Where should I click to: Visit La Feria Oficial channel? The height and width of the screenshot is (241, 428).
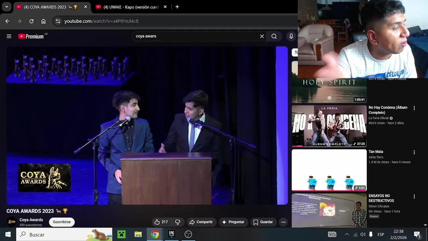tap(379, 118)
